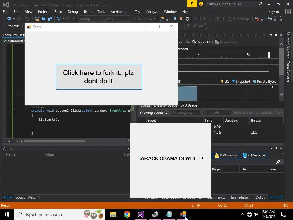Click the Continue debugging button
This screenshot has width=293, height=220.
143,19
